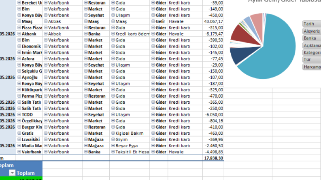The width and height of the screenshot is (321, 180).
Task: Select the -6.050,00 TCDD amount cell
Action: coord(213,115)
